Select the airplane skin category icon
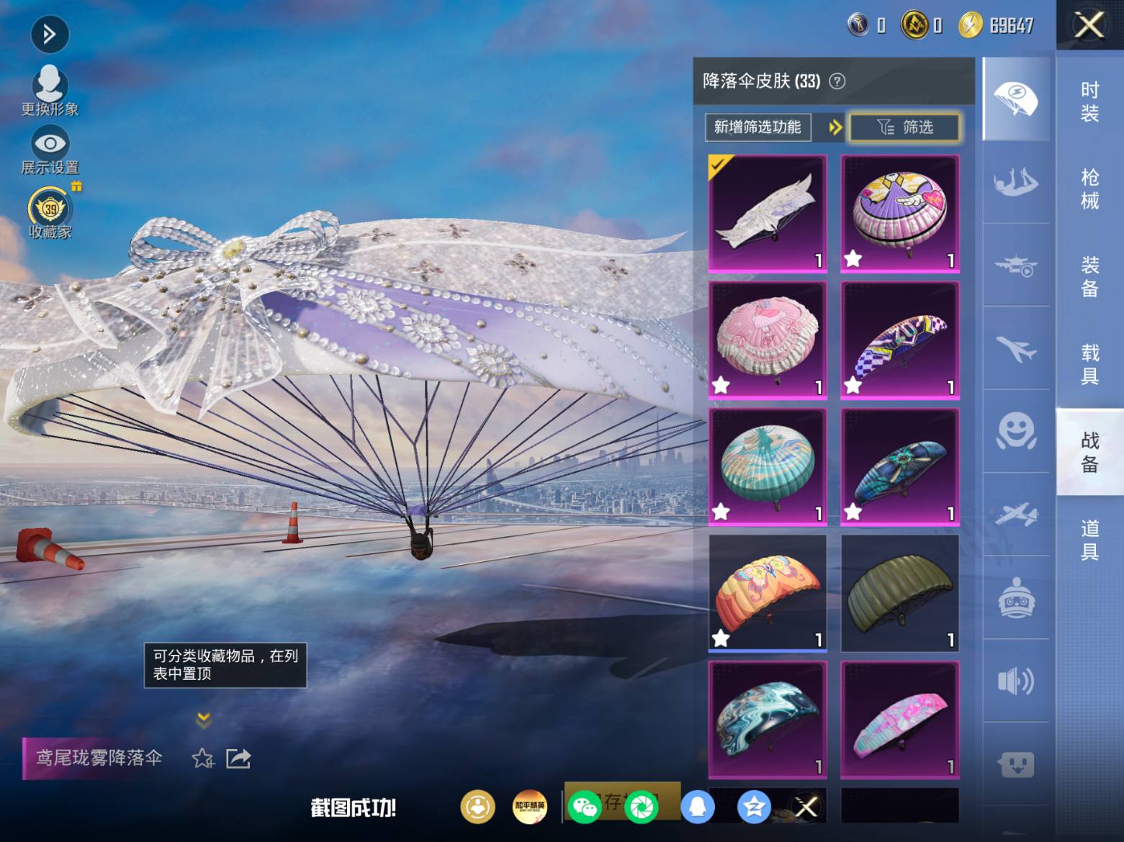 [1015, 348]
